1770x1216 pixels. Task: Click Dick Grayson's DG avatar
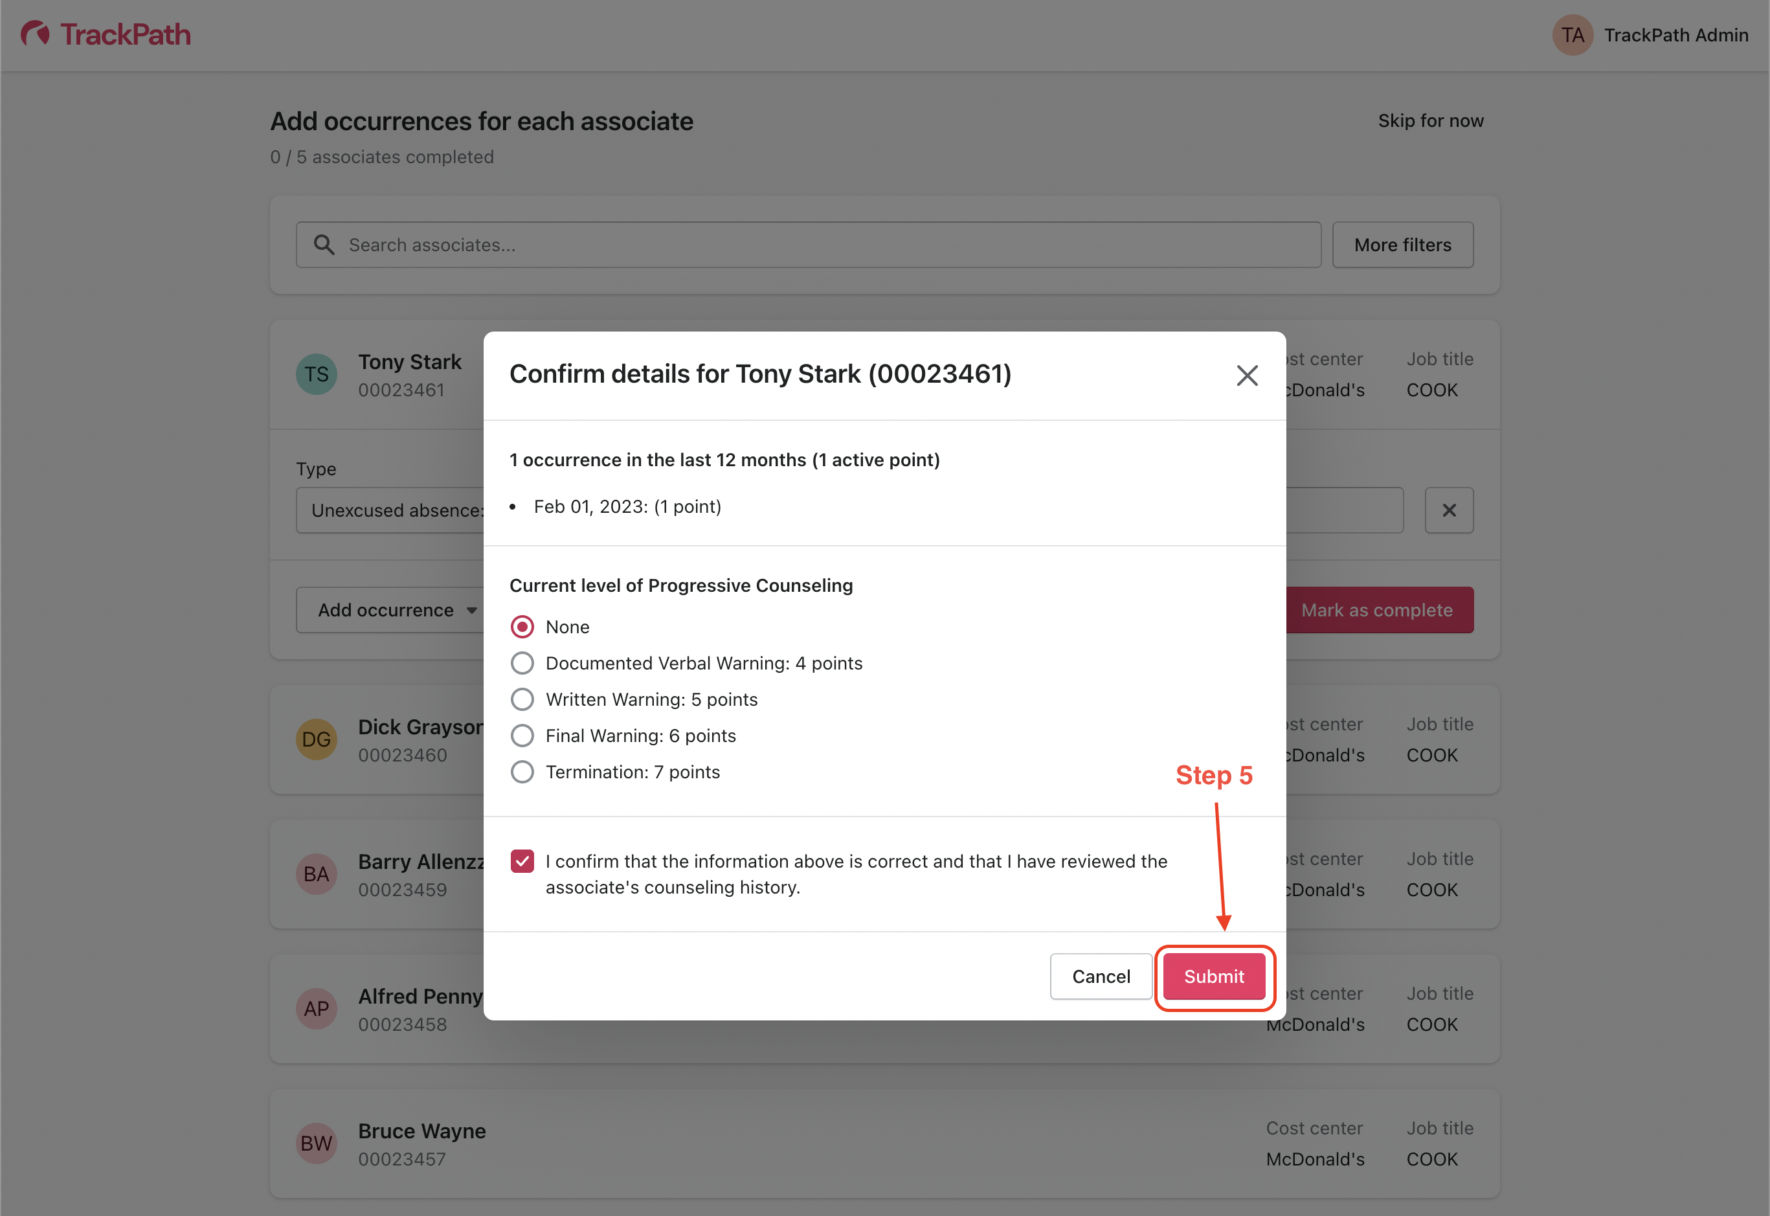coord(316,739)
